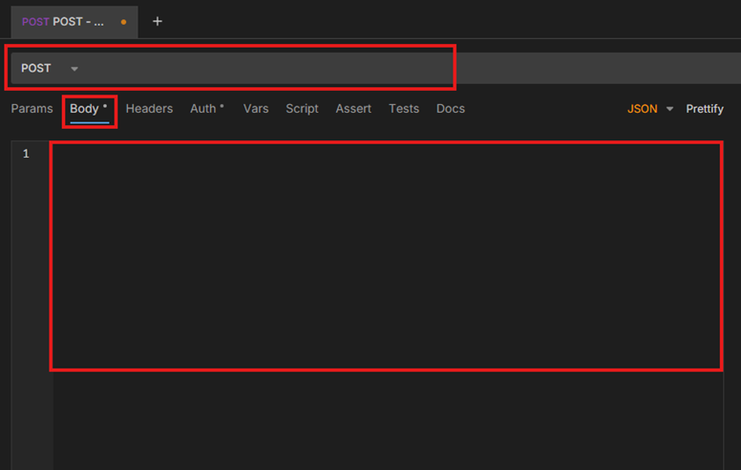This screenshot has width=741, height=470.
Task: Switch to the Params tab
Action: tap(32, 109)
